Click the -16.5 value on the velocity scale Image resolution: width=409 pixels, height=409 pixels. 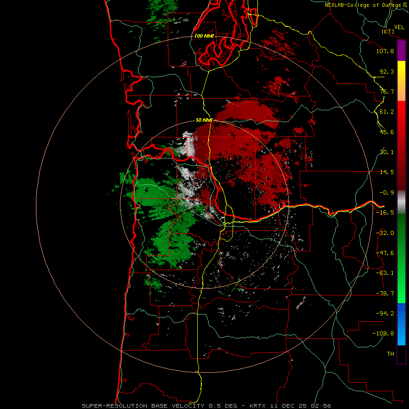[385, 213]
